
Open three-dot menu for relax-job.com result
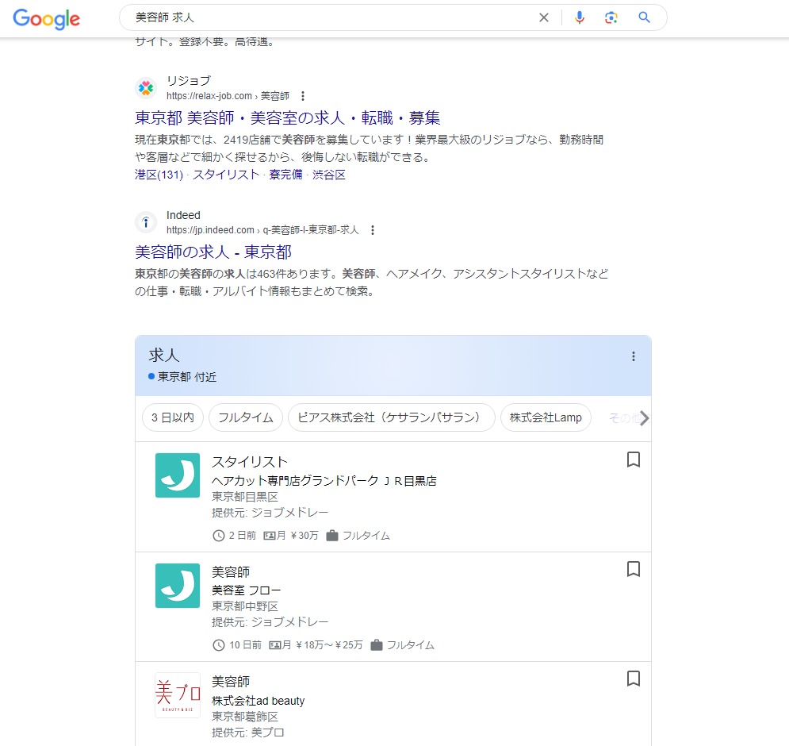pyautogui.click(x=302, y=96)
